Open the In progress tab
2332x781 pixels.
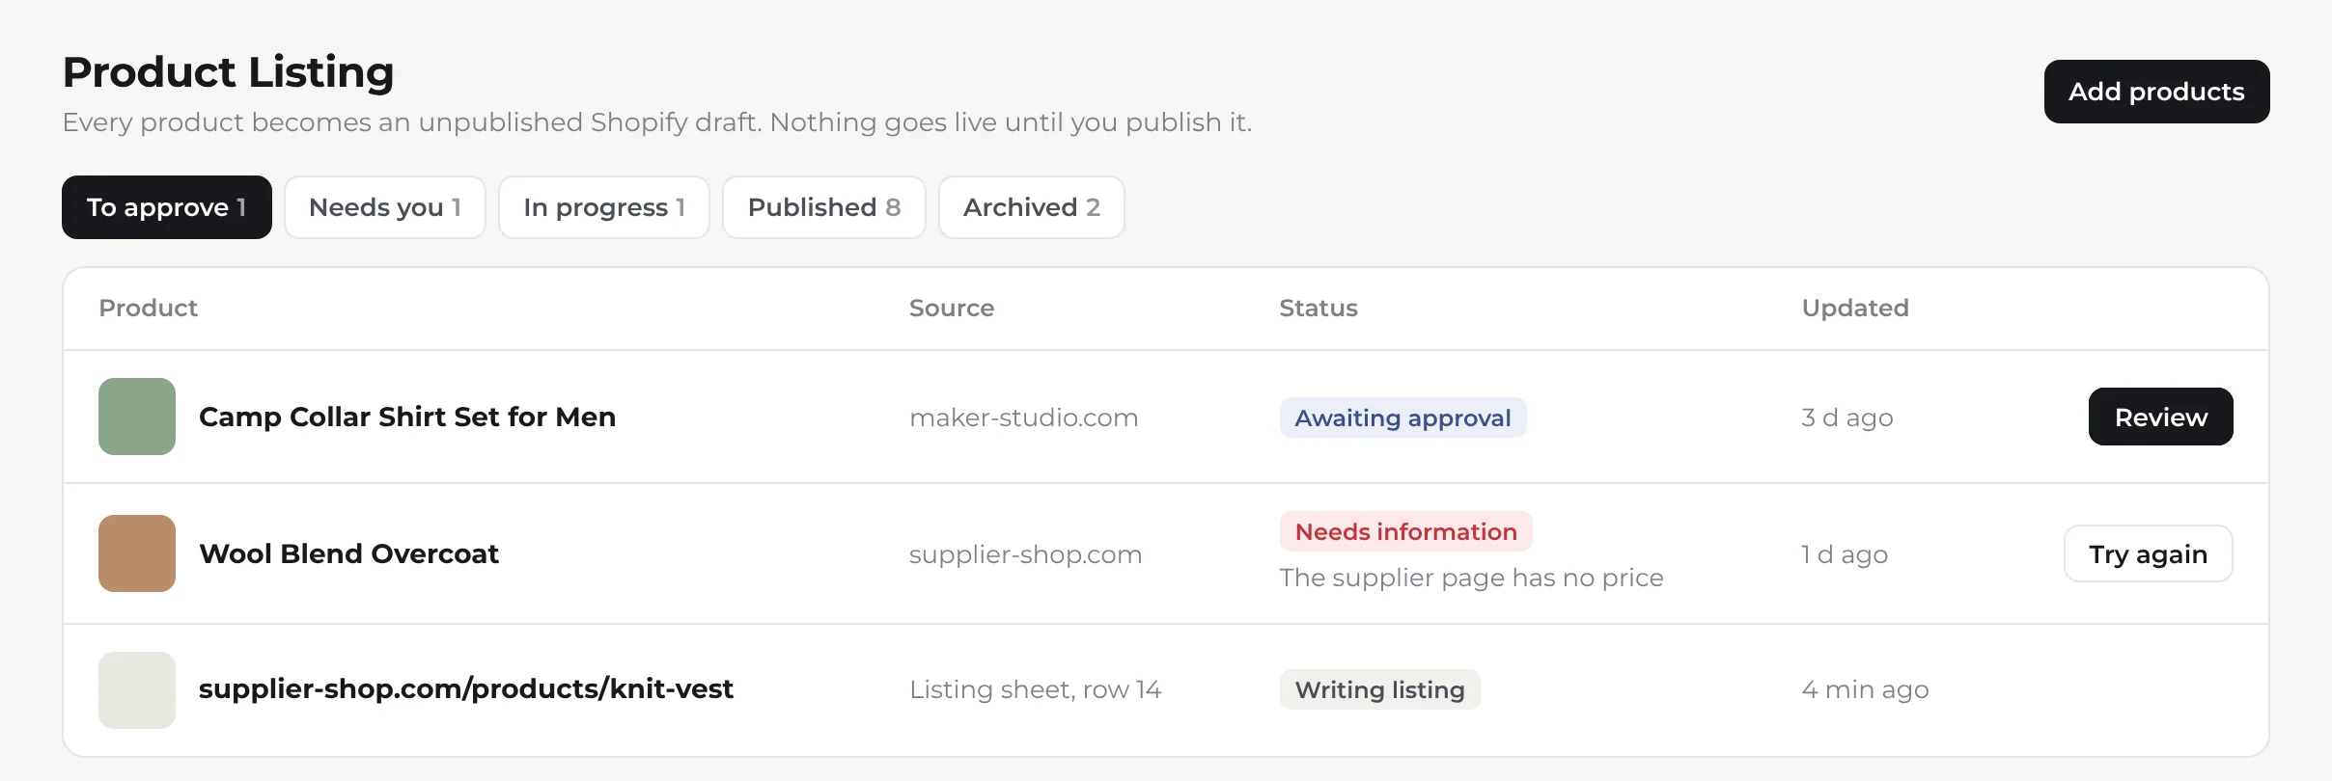[x=604, y=207]
